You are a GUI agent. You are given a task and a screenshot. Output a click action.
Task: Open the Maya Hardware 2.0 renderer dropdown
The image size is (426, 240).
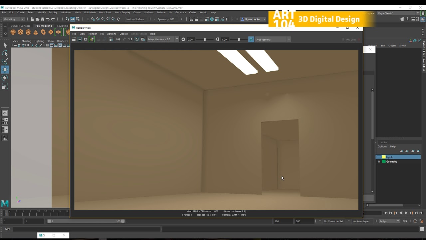tap(163, 39)
